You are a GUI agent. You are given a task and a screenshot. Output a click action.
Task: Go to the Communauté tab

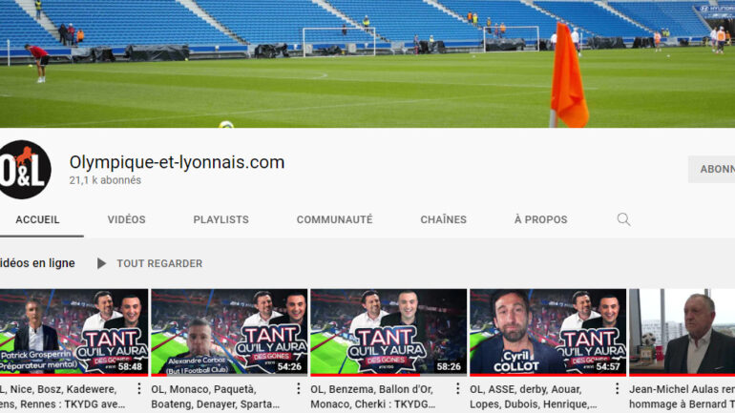335,219
